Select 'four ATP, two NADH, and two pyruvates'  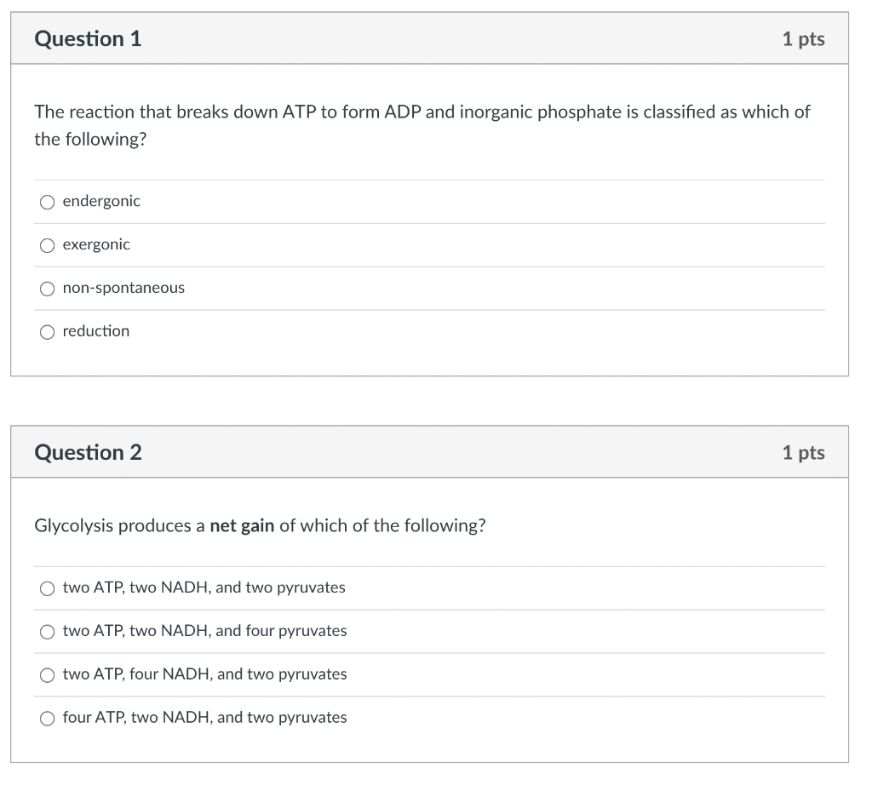coord(48,718)
